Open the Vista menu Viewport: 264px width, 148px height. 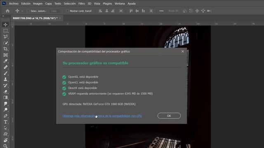point(97,4)
